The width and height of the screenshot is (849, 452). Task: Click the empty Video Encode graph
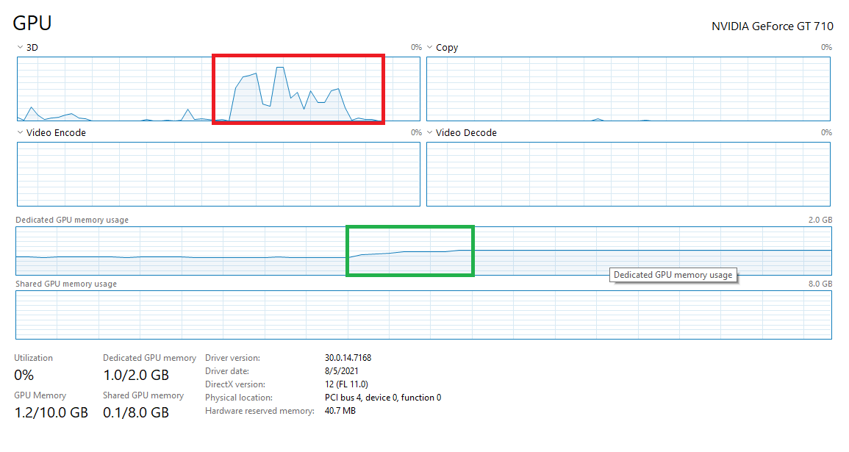[218, 174]
